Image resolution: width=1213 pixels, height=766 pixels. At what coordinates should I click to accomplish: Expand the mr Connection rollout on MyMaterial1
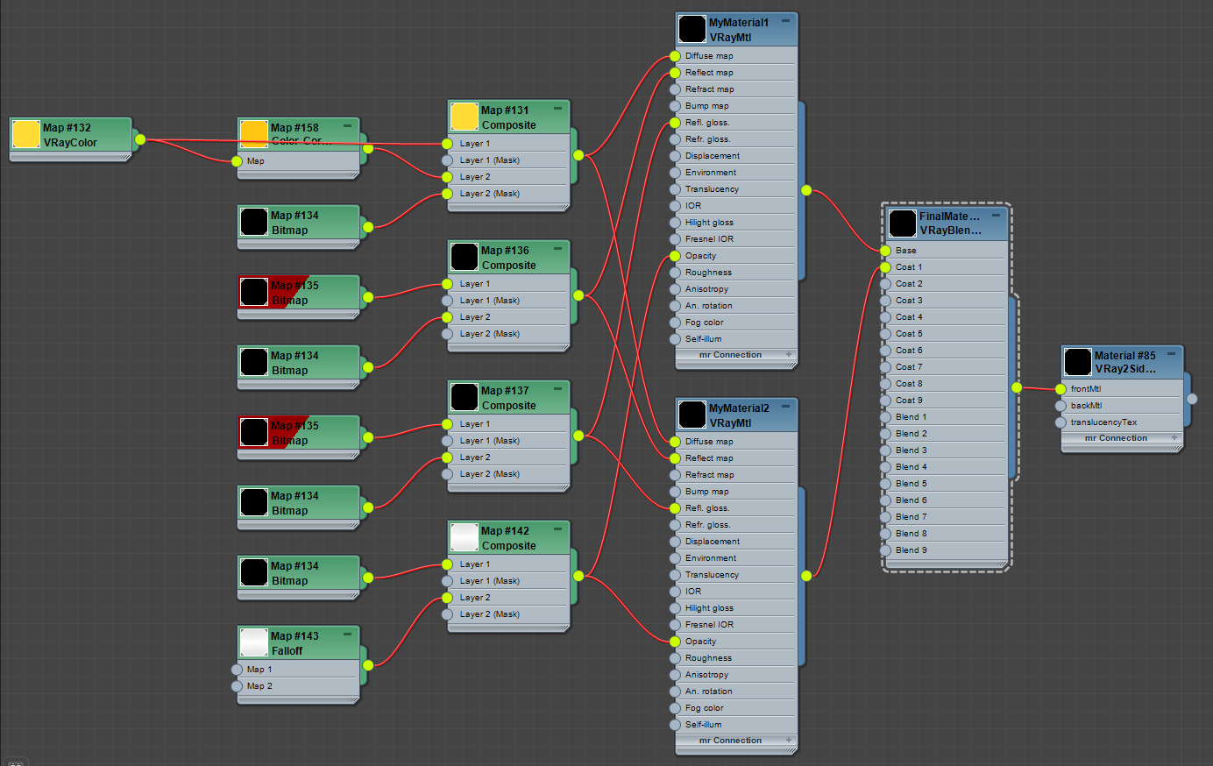tap(787, 354)
